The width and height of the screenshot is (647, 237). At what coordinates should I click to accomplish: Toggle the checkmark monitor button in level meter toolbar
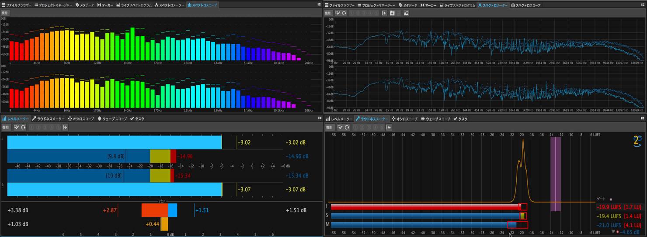(16, 127)
